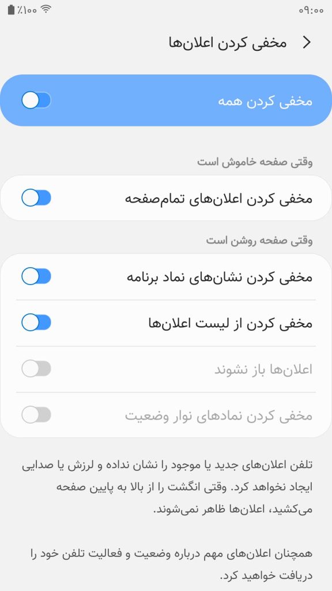
Task: Tap the grayed «اعلان‌ها باز نشوند» switch
Action: coord(36,368)
